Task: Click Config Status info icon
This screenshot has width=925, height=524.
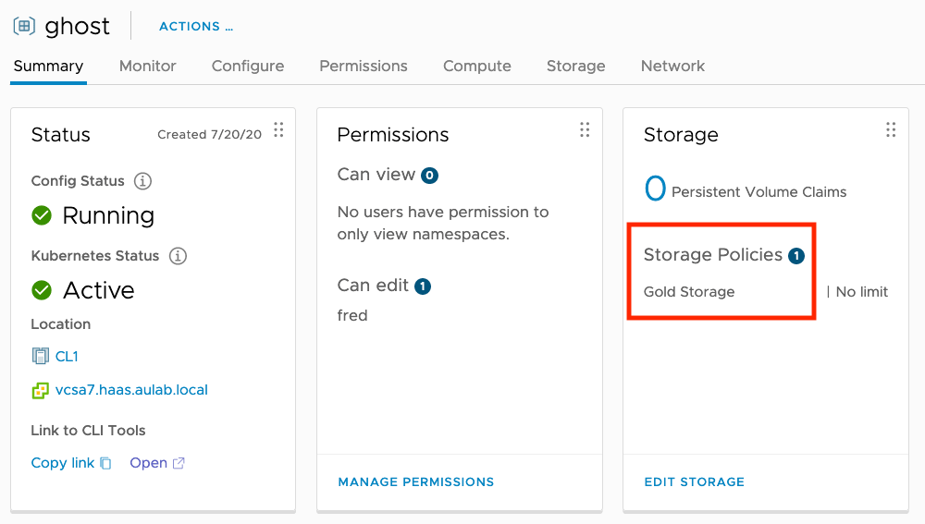Action: pyautogui.click(x=142, y=181)
